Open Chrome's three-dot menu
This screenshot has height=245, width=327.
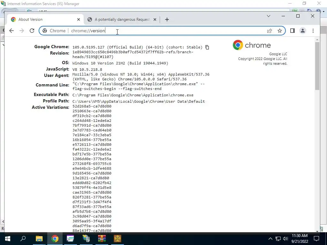[313, 31]
